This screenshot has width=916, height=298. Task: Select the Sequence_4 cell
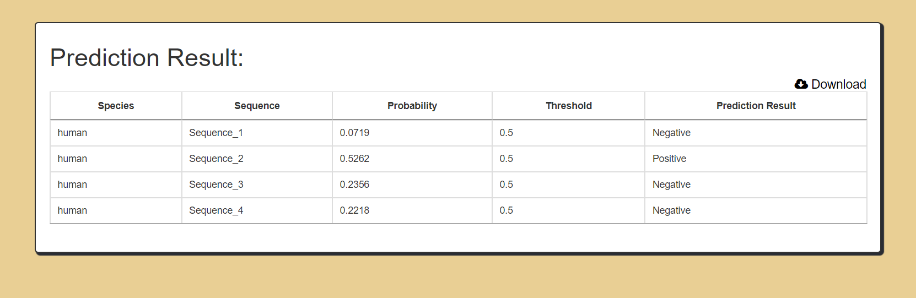[257, 210]
